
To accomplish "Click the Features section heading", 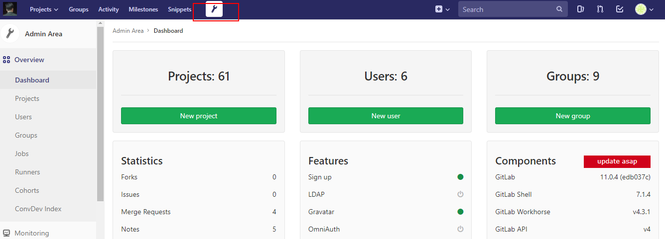I will [328, 161].
